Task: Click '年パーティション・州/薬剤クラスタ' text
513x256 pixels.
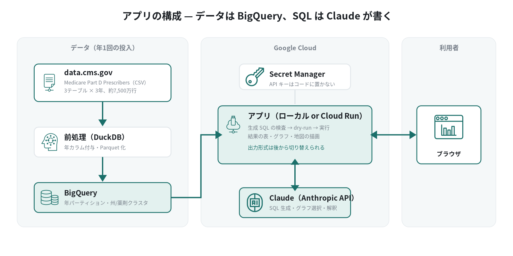Action: pos(106,203)
